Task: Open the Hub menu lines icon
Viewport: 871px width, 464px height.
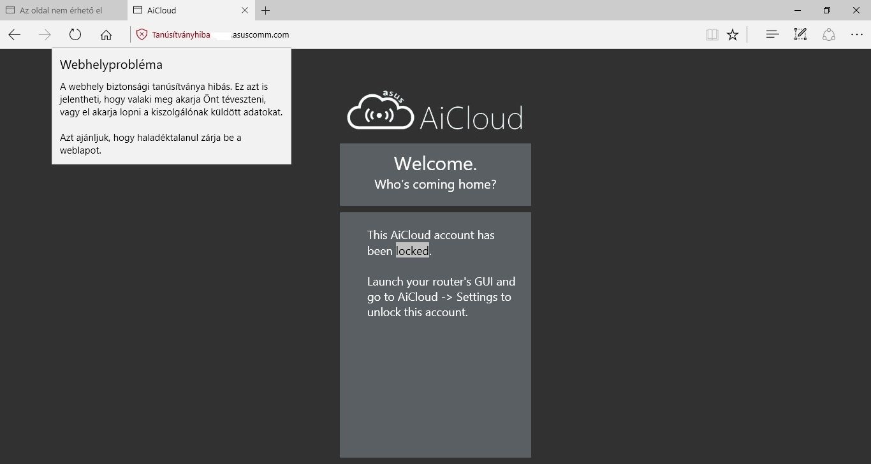Action: (x=772, y=35)
